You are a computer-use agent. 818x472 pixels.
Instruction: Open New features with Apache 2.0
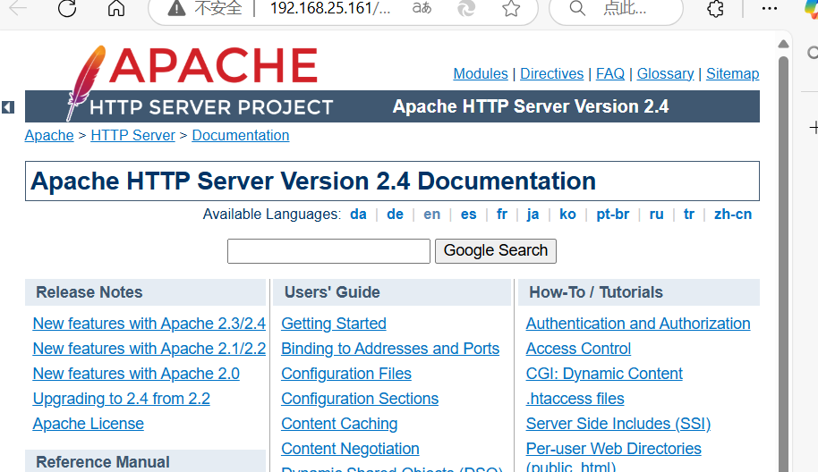click(x=136, y=374)
